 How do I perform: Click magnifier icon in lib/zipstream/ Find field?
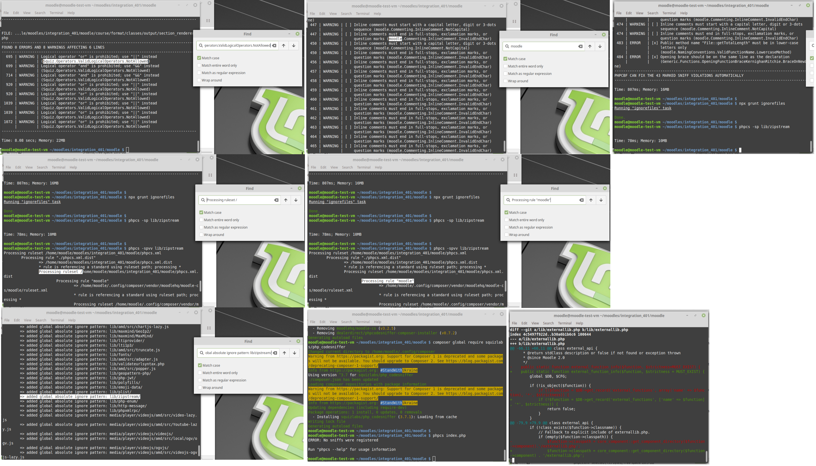[x=202, y=353]
